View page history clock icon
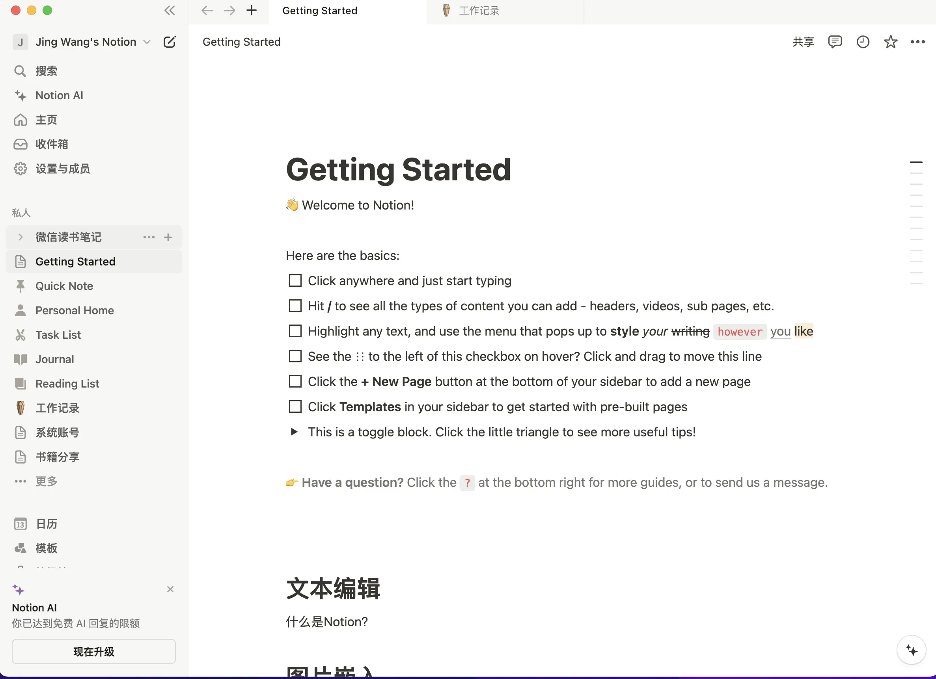 [x=863, y=42]
